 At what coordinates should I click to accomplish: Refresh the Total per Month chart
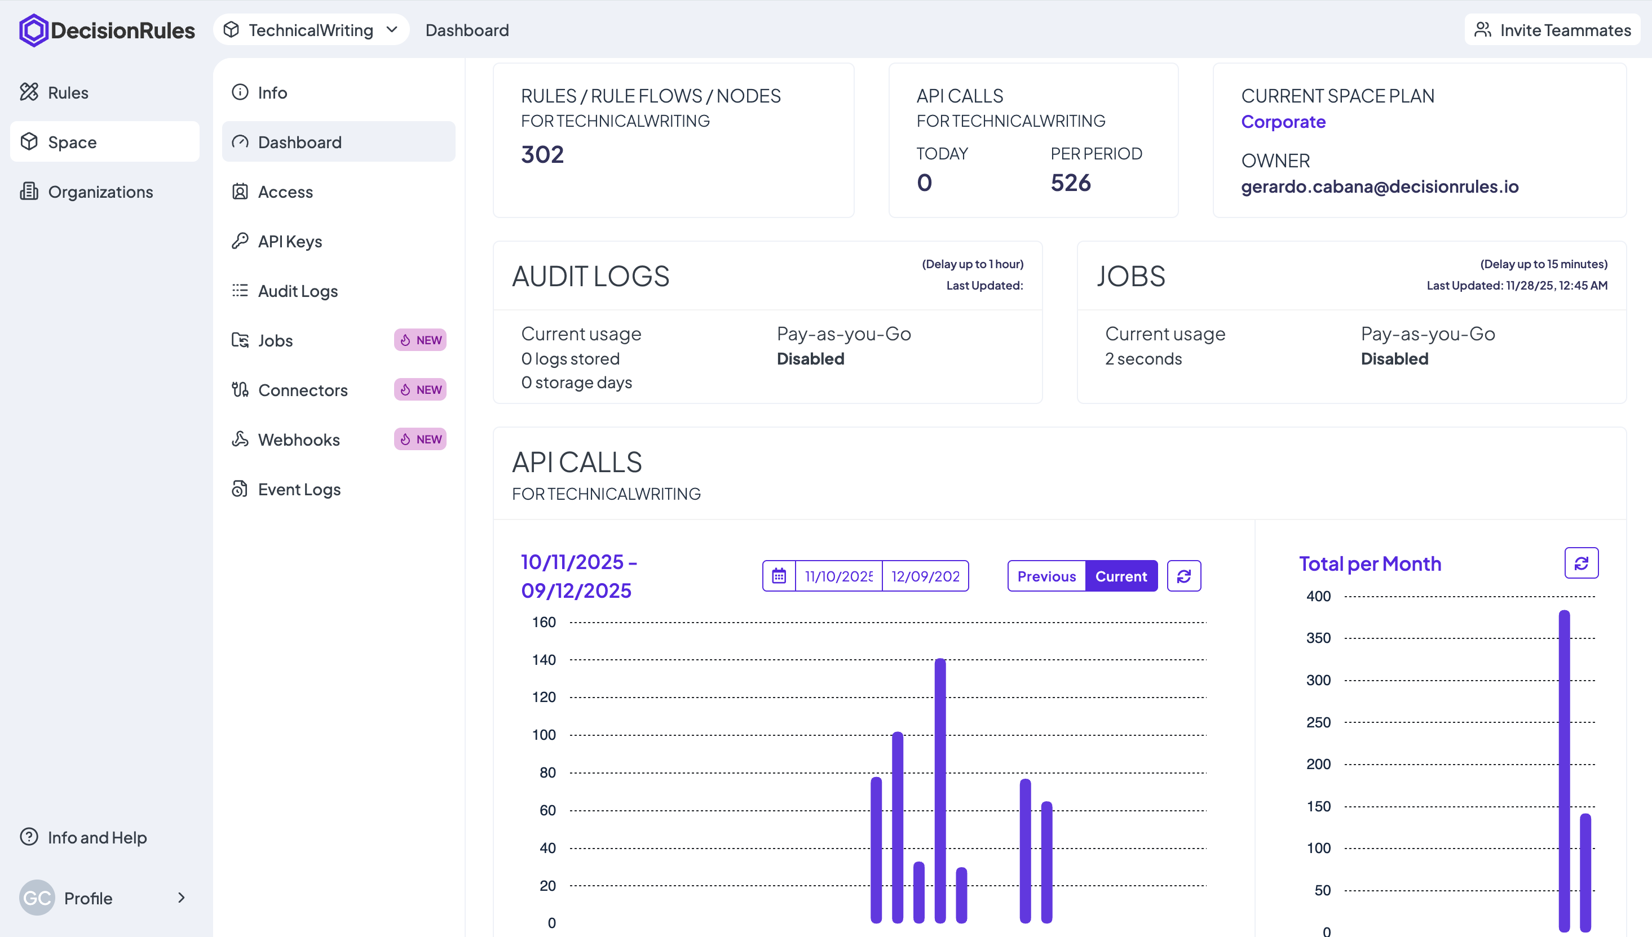[1581, 563]
